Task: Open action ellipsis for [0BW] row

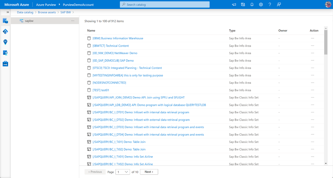Action: click(x=312, y=38)
